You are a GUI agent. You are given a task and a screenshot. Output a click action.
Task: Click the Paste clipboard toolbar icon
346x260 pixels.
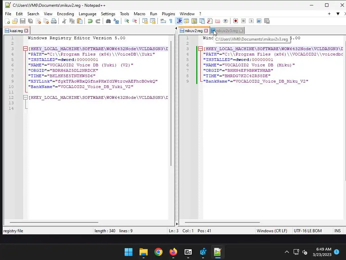(x=80, y=21)
